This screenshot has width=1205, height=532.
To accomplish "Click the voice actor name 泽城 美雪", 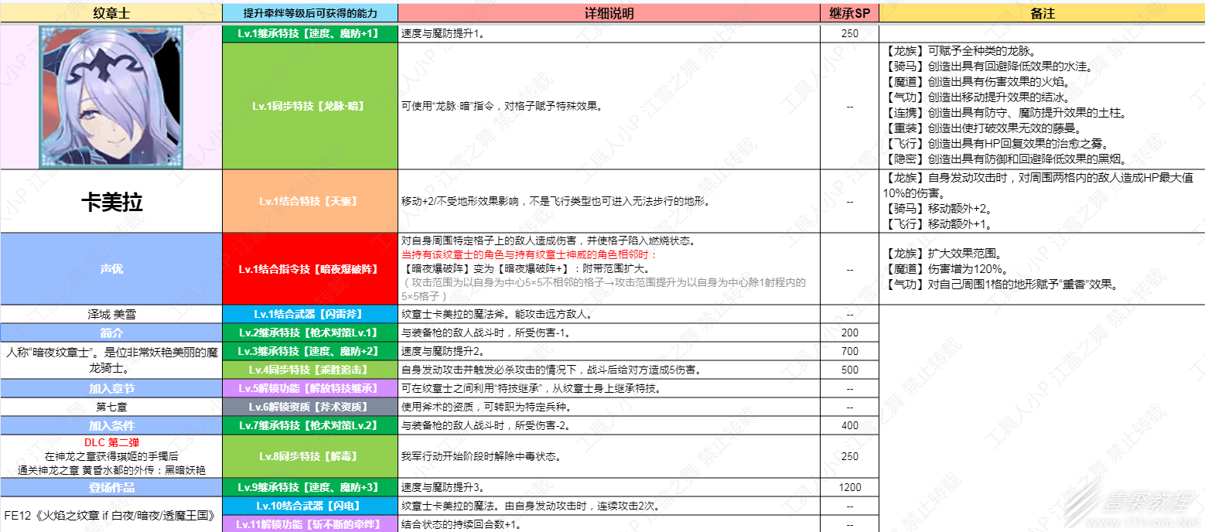I will pyautogui.click(x=111, y=315).
